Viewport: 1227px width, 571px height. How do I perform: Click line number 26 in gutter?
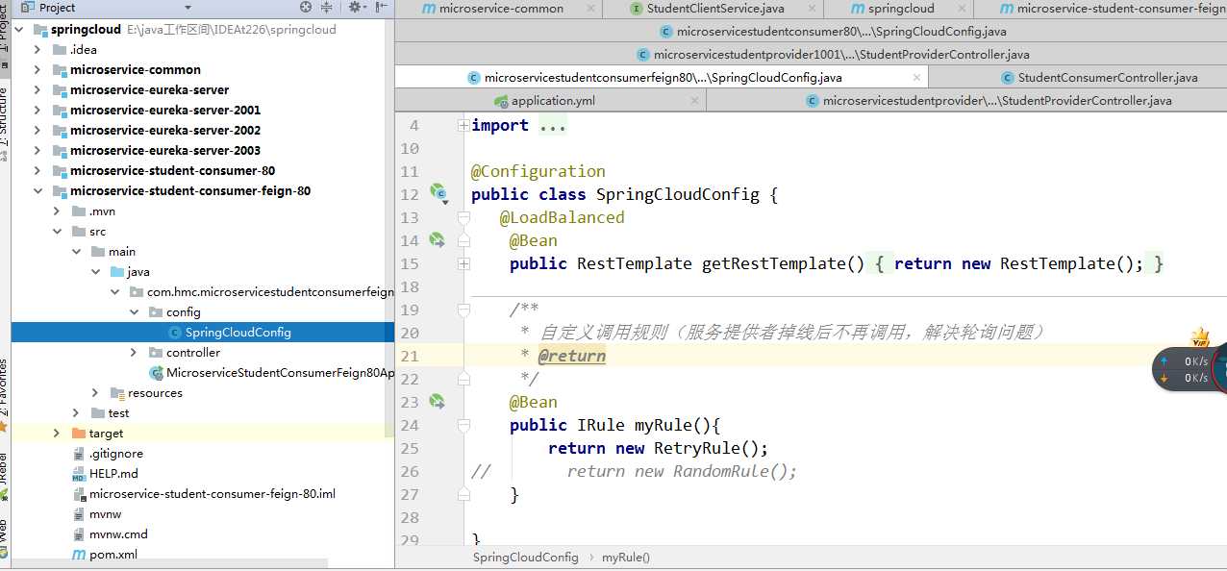pos(410,471)
